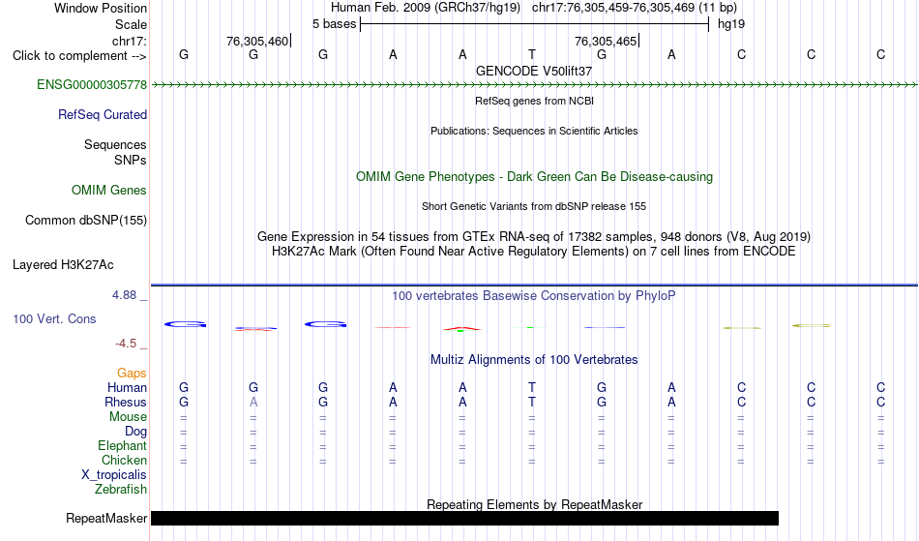
Task: Click the first blue G conservation logo
Action: pos(185,324)
